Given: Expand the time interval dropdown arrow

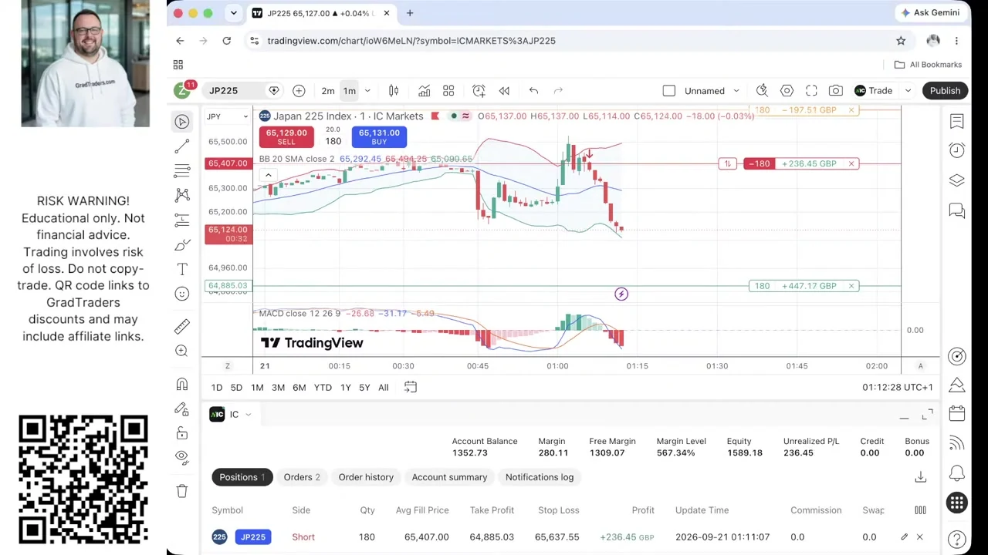Looking at the screenshot, I should 367,91.
